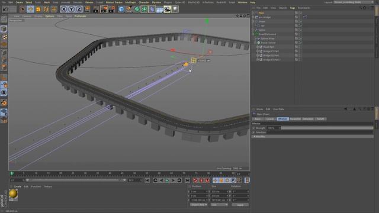This screenshot has height=213, width=379.
Task: Toggle Autokeying red button
Action: coord(201,180)
